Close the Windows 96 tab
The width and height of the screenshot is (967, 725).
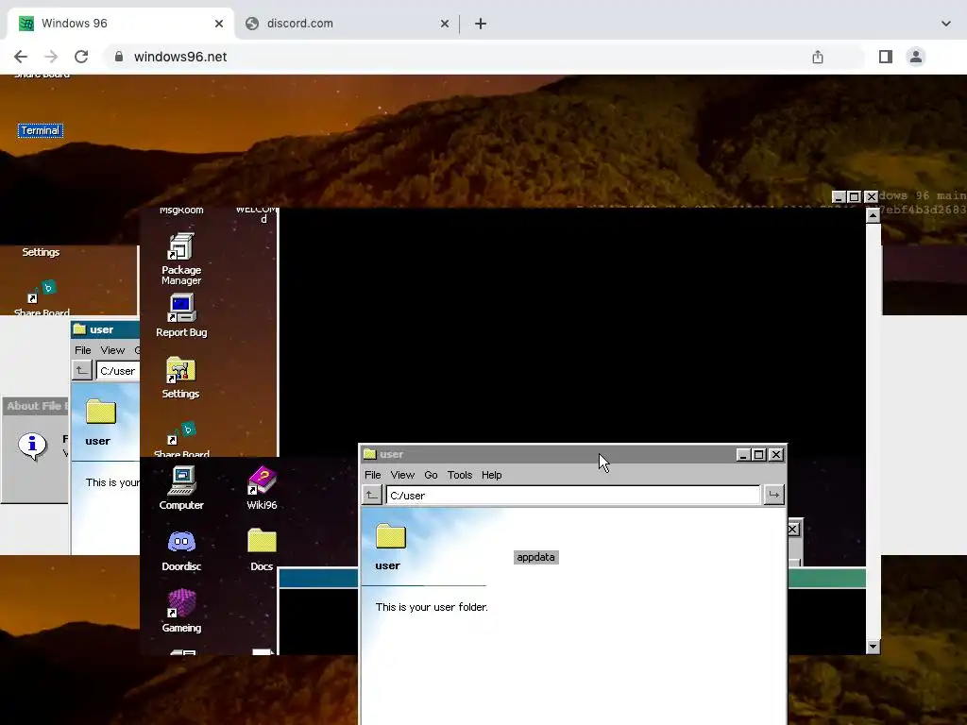point(219,24)
